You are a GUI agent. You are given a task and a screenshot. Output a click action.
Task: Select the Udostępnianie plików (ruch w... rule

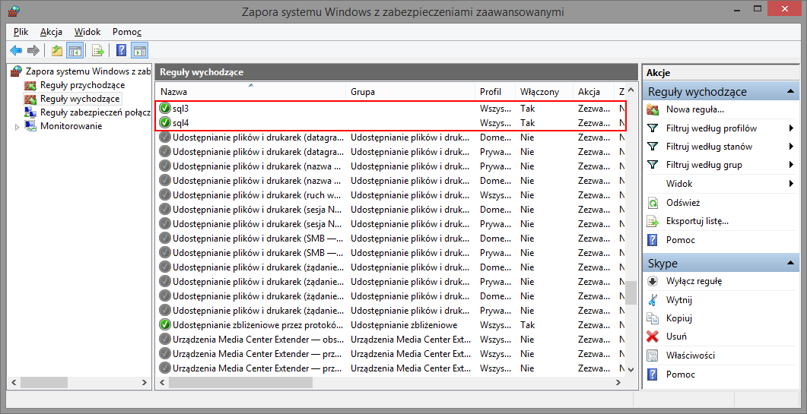coord(391,195)
